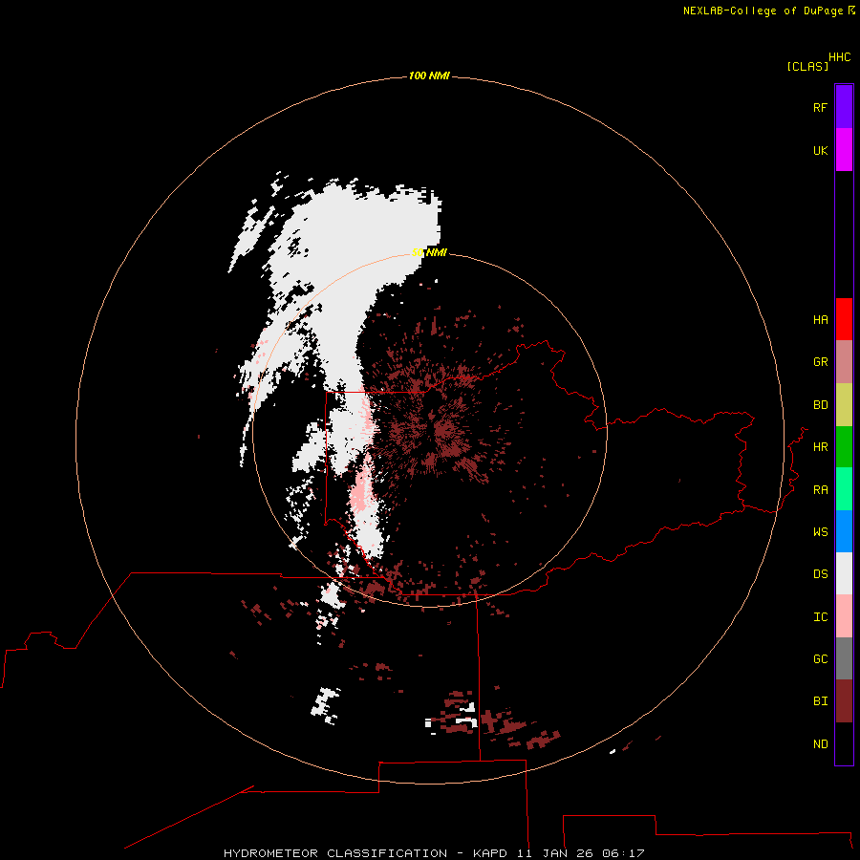The width and height of the screenshot is (860, 860).
Task: Select the yellow BD legend swatch
Action: [844, 405]
